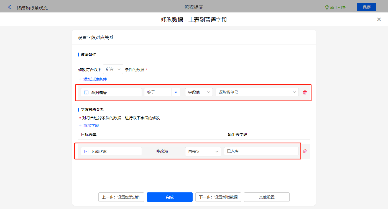
Task: Delete the 入库状态 field mapping row
Action: click(x=305, y=151)
